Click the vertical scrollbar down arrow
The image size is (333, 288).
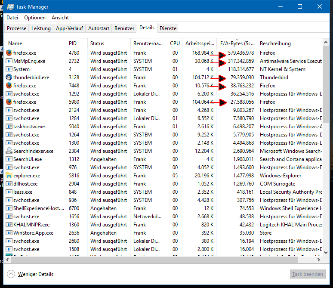click(326, 253)
